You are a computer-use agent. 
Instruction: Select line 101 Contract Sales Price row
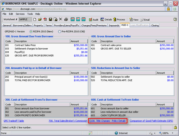pyautogui.click(x=46, y=45)
